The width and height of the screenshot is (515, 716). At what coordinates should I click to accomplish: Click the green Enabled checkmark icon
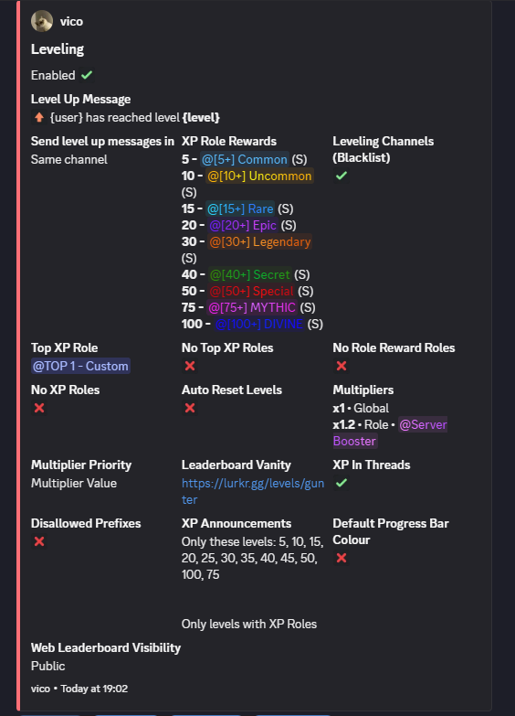(87, 75)
